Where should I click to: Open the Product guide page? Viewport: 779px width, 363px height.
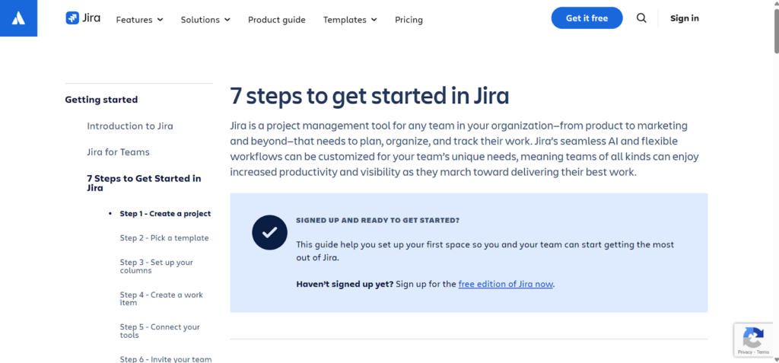(277, 20)
